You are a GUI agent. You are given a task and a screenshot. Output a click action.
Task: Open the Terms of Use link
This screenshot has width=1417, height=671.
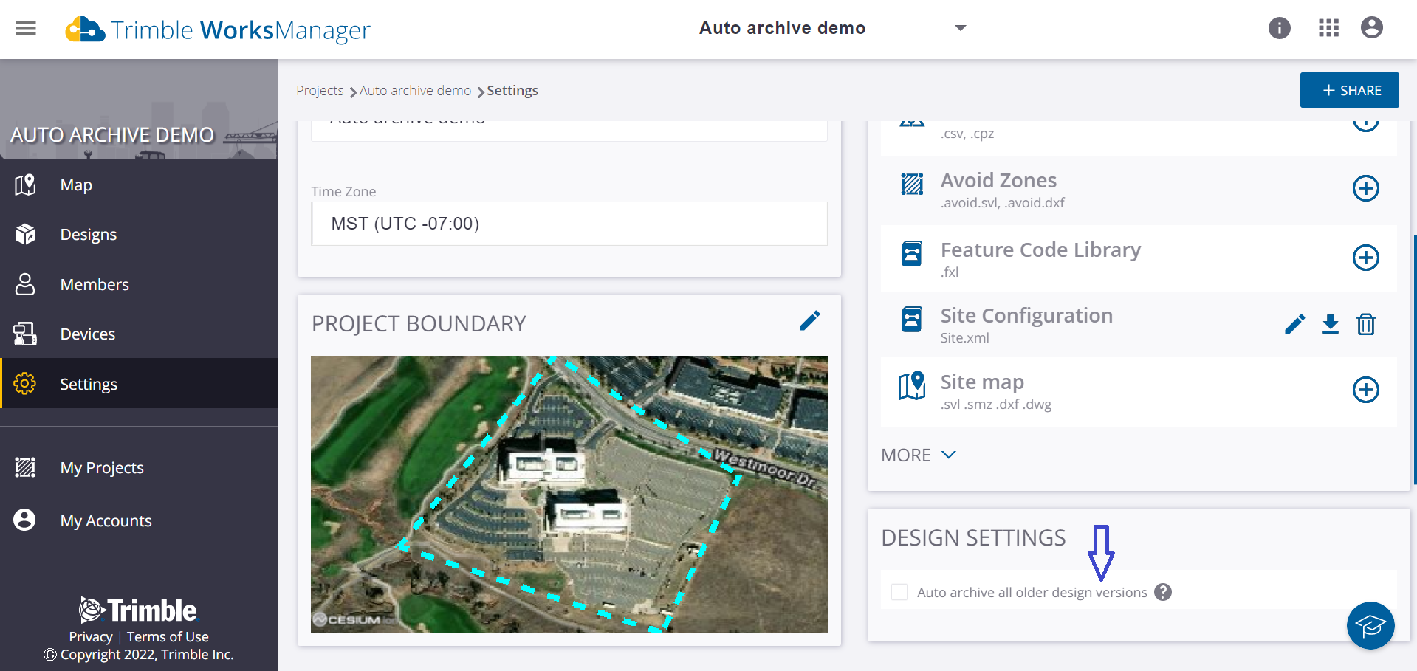[x=168, y=636]
